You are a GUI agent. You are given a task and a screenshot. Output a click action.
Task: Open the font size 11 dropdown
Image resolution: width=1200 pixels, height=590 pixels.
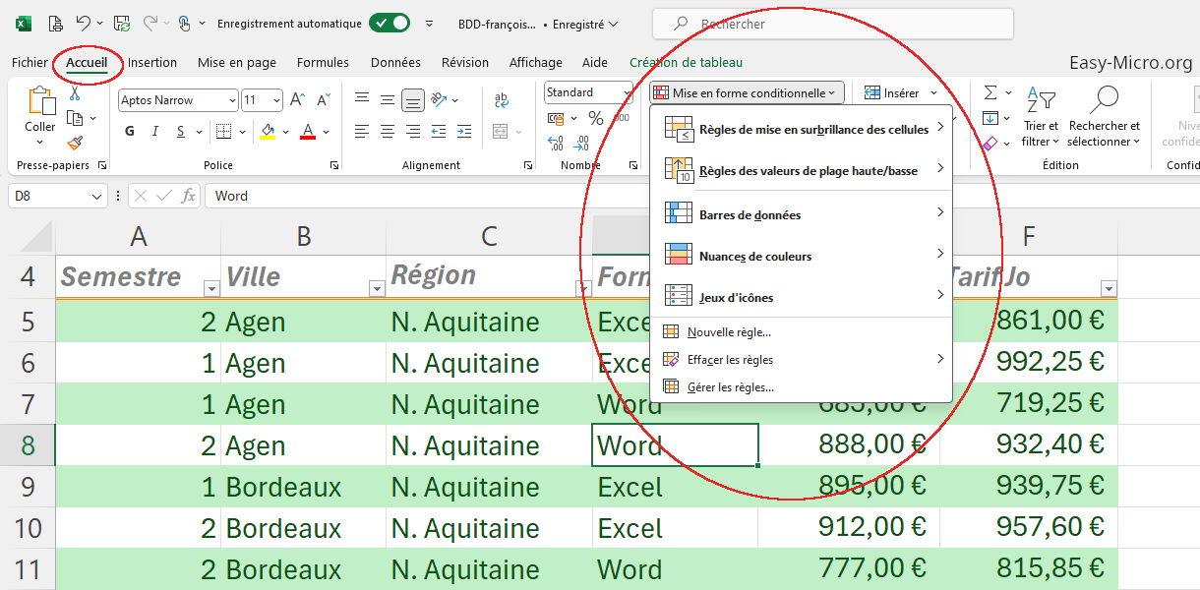276,100
